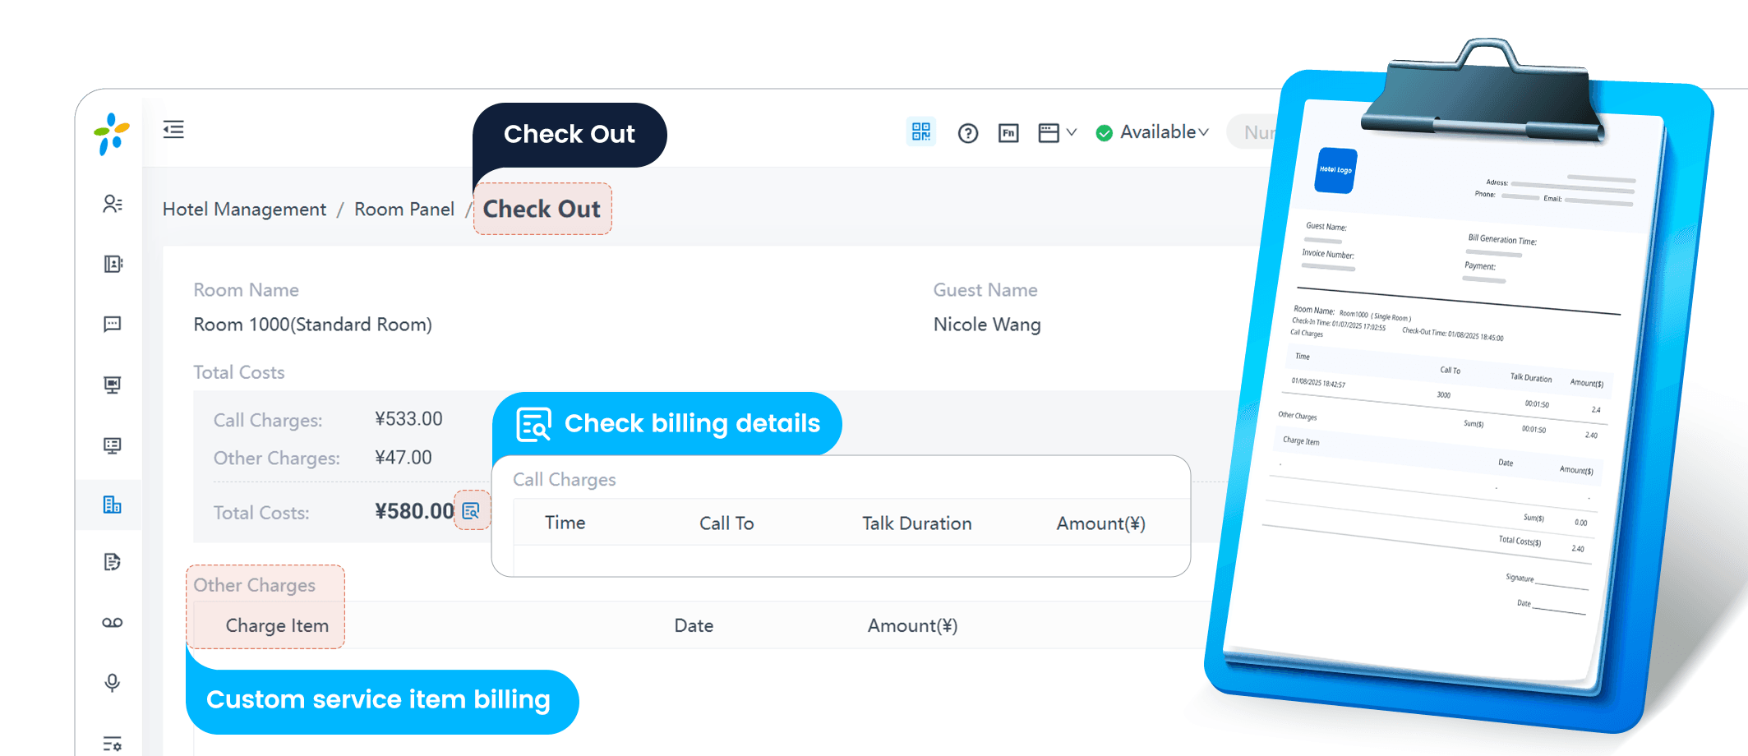Click the Call To column header

[726, 523]
